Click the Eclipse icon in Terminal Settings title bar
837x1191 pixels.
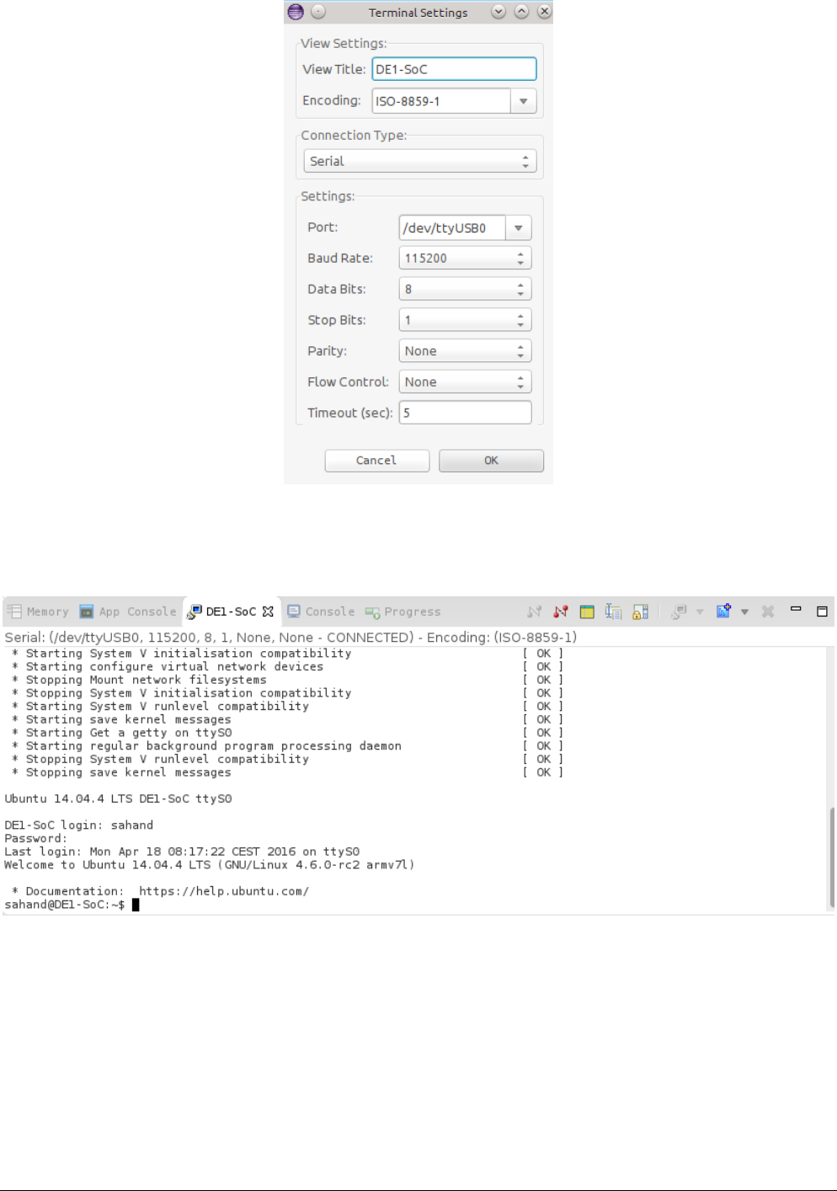pyautogui.click(x=296, y=12)
